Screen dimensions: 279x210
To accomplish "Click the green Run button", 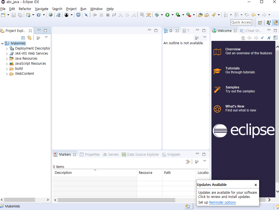I will point(167,15).
